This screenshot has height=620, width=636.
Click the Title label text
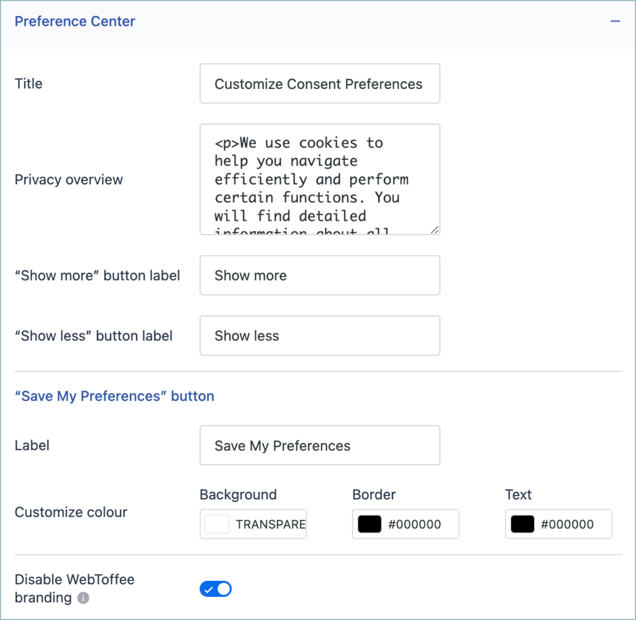pyautogui.click(x=29, y=84)
